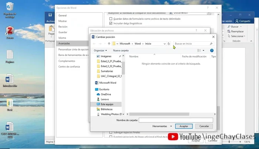Image resolution: width=259 pixels, height=149 pixels.
Task: Collapse the Word ribbon chevron
Action: click(251, 41)
